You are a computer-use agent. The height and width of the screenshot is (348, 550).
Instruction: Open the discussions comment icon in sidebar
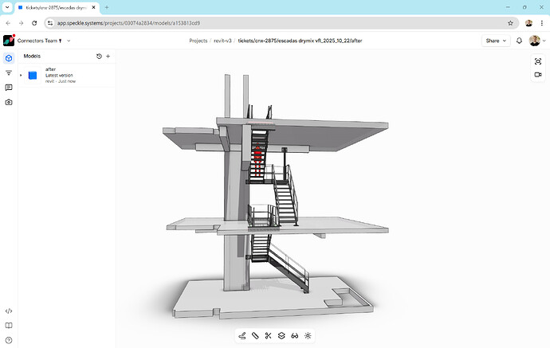click(x=9, y=88)
